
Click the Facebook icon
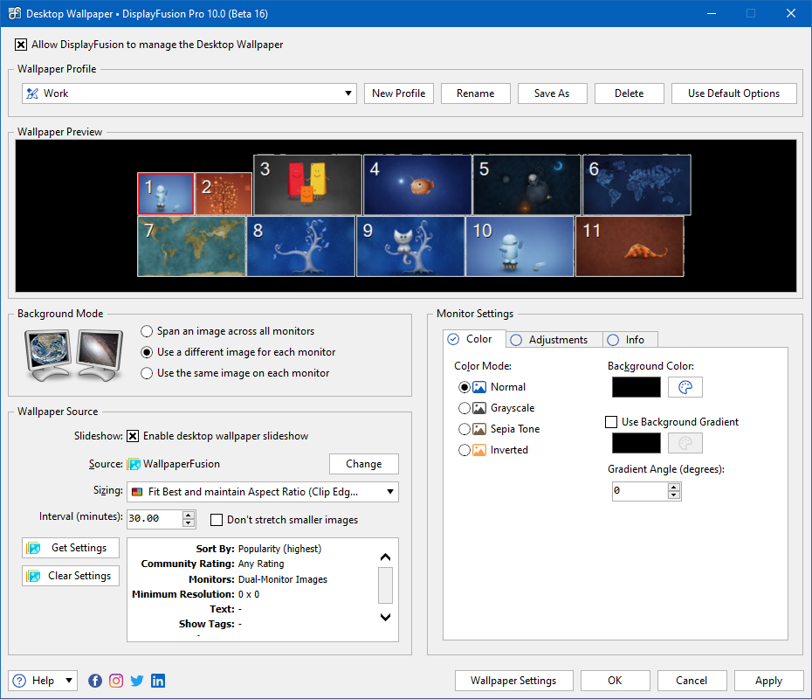(95, 681)
